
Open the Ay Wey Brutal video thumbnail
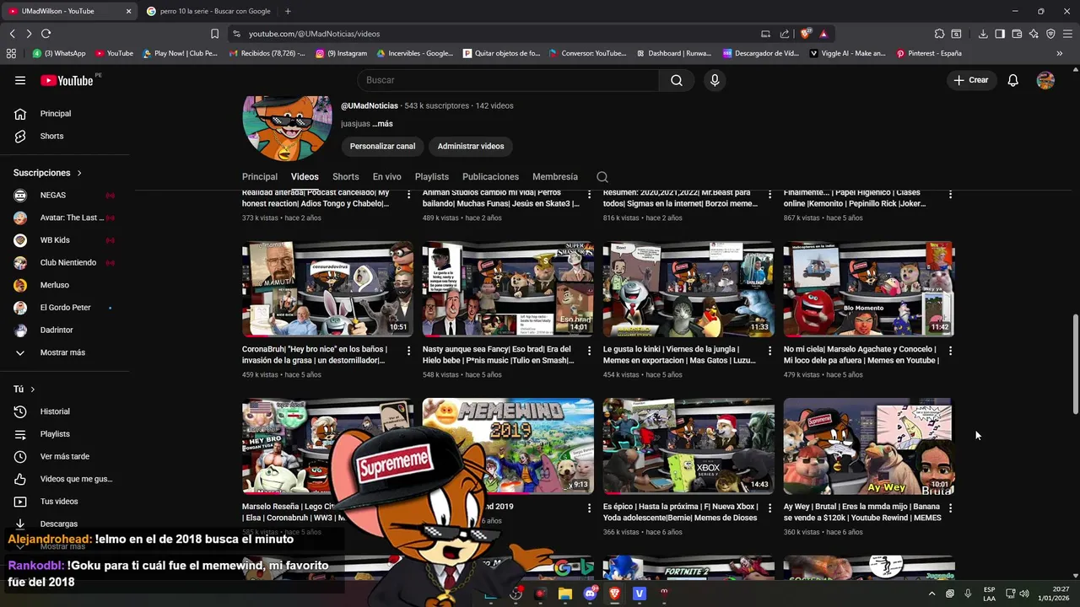pos(869,446)
